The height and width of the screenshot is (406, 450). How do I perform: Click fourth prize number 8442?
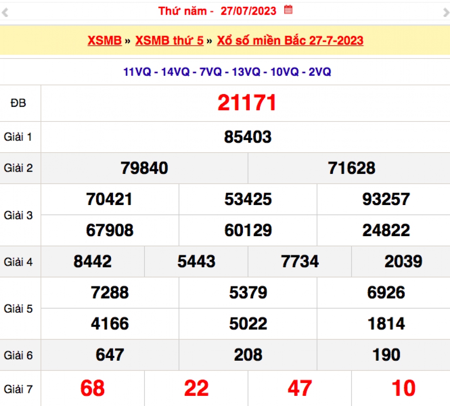92,261
